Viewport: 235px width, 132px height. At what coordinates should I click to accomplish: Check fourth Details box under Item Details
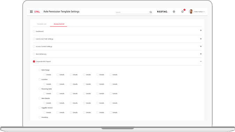[84, 103]
